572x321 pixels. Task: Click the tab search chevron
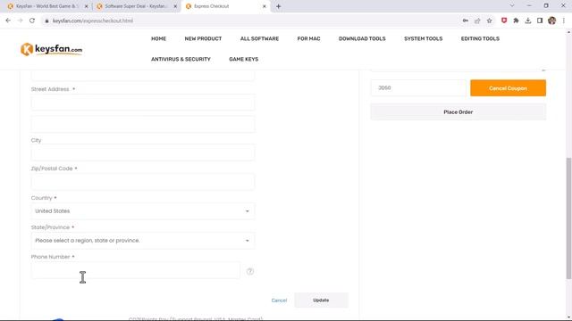(512, 6)
